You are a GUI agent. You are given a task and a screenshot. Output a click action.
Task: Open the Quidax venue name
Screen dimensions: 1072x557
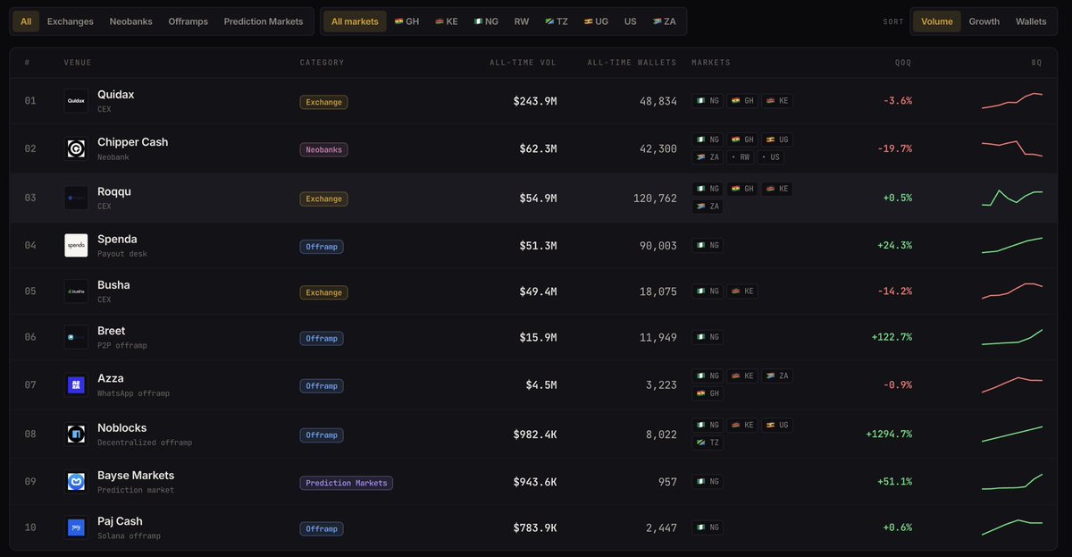pos(115,95)
